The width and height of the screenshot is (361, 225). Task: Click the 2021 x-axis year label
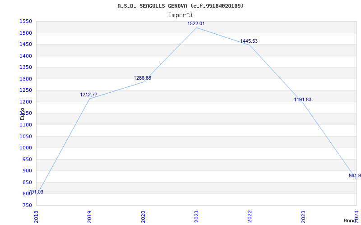(x=196, y=217)
